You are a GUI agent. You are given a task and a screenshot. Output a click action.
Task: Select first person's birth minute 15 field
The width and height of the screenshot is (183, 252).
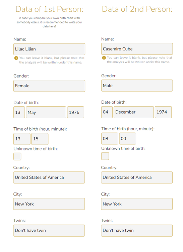pyautogui.click(x=40, y=139)
